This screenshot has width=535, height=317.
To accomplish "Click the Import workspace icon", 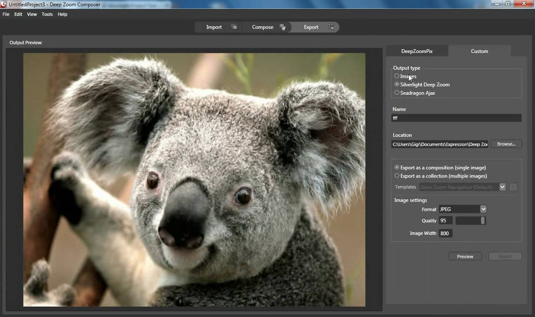I will click(234, 27).
